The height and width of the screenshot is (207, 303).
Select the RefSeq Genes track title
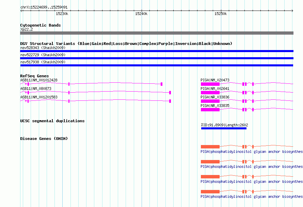[34, 76]
